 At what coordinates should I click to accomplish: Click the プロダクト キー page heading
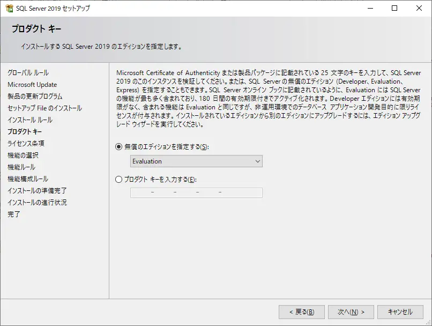tap(36, 29)
